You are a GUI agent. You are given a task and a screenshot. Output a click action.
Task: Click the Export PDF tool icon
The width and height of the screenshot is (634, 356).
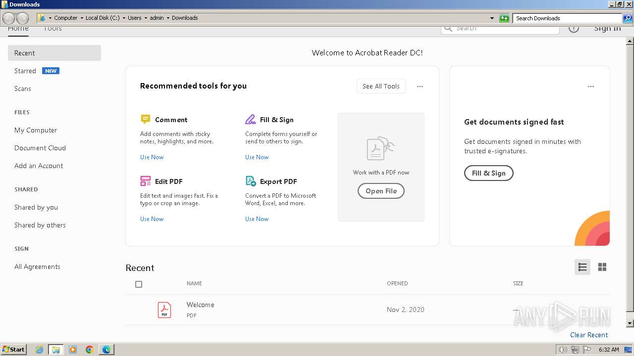pyautogui.click(x=251, y=181)
